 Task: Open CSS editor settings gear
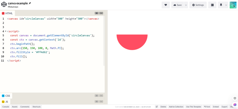pyautogui.click(x=97, y=96)
